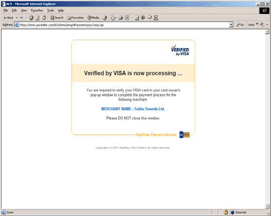Image resolution: width=271 pixels, height=216 pixels.
Task: Refresh the current page
Action: [x=37, y=18]
